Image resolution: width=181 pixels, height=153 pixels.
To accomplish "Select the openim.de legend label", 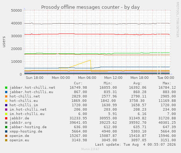I will point(19,136).
